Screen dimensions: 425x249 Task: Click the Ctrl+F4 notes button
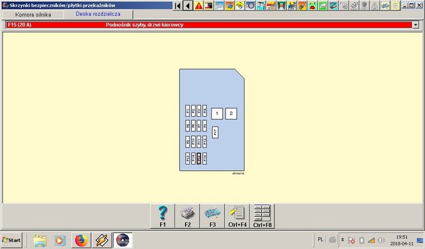238,216
